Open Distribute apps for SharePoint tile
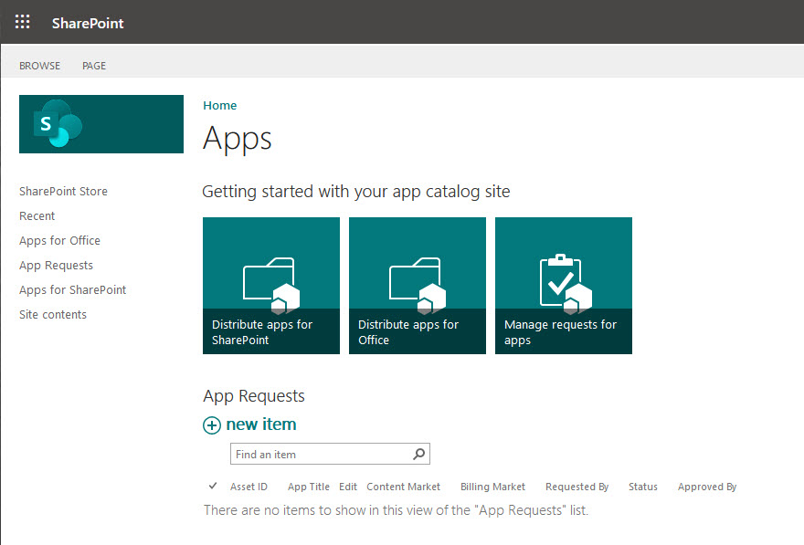This screenshot has height=545, width=804. tap(271, 286)
